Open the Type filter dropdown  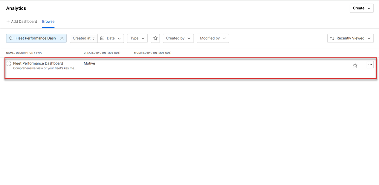coord(137,38)
